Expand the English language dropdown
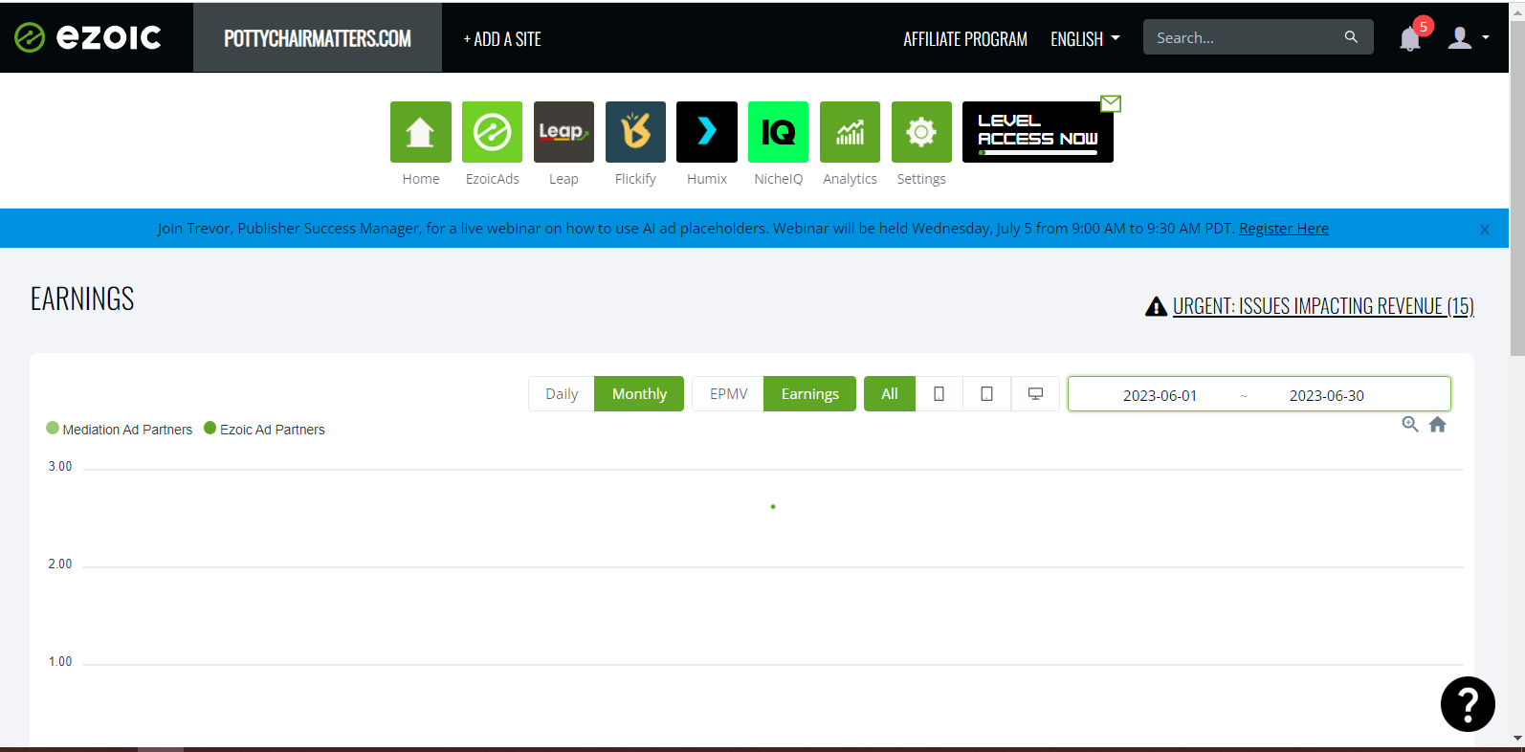 (1085, 39)
